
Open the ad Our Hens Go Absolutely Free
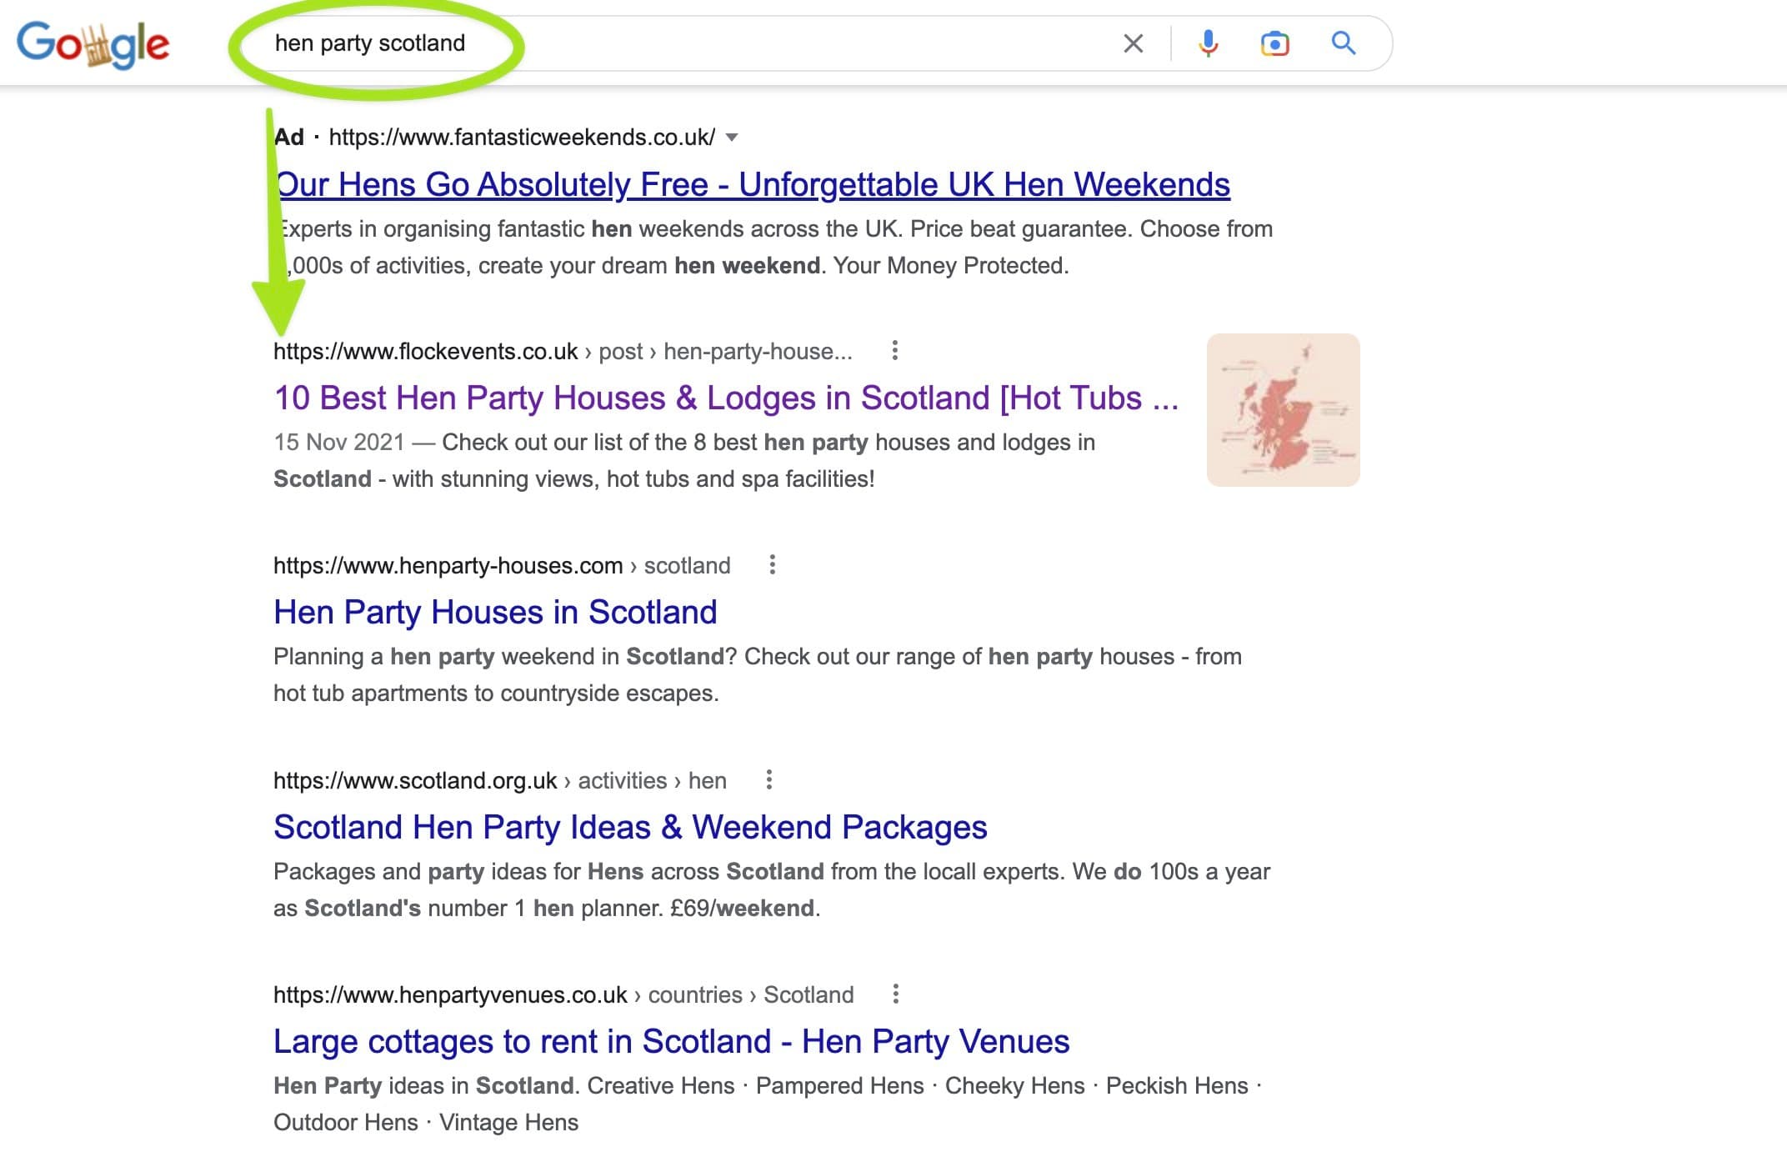[753, 184]
